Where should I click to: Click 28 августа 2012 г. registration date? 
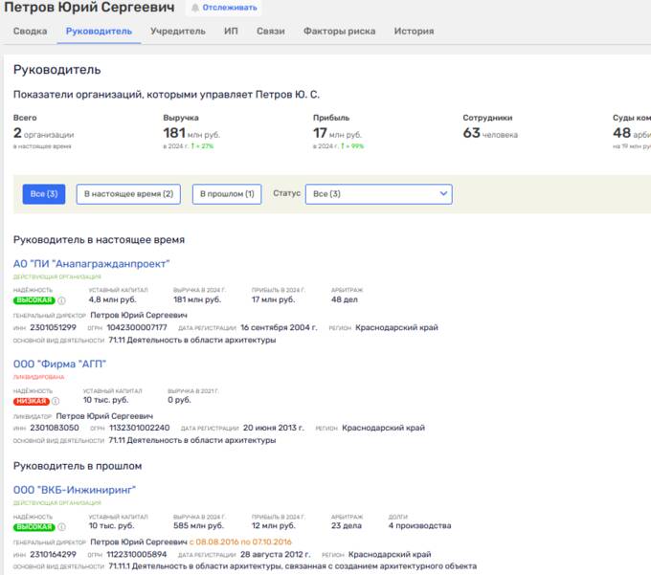point(276,554)
